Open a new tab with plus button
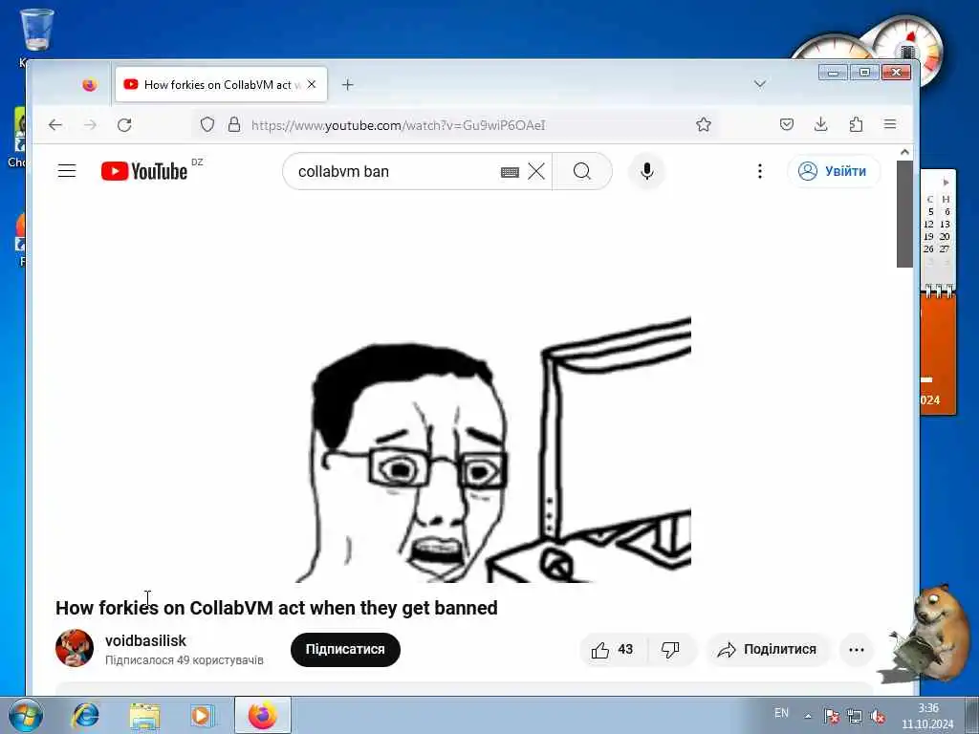 click(x=348, y=84)
